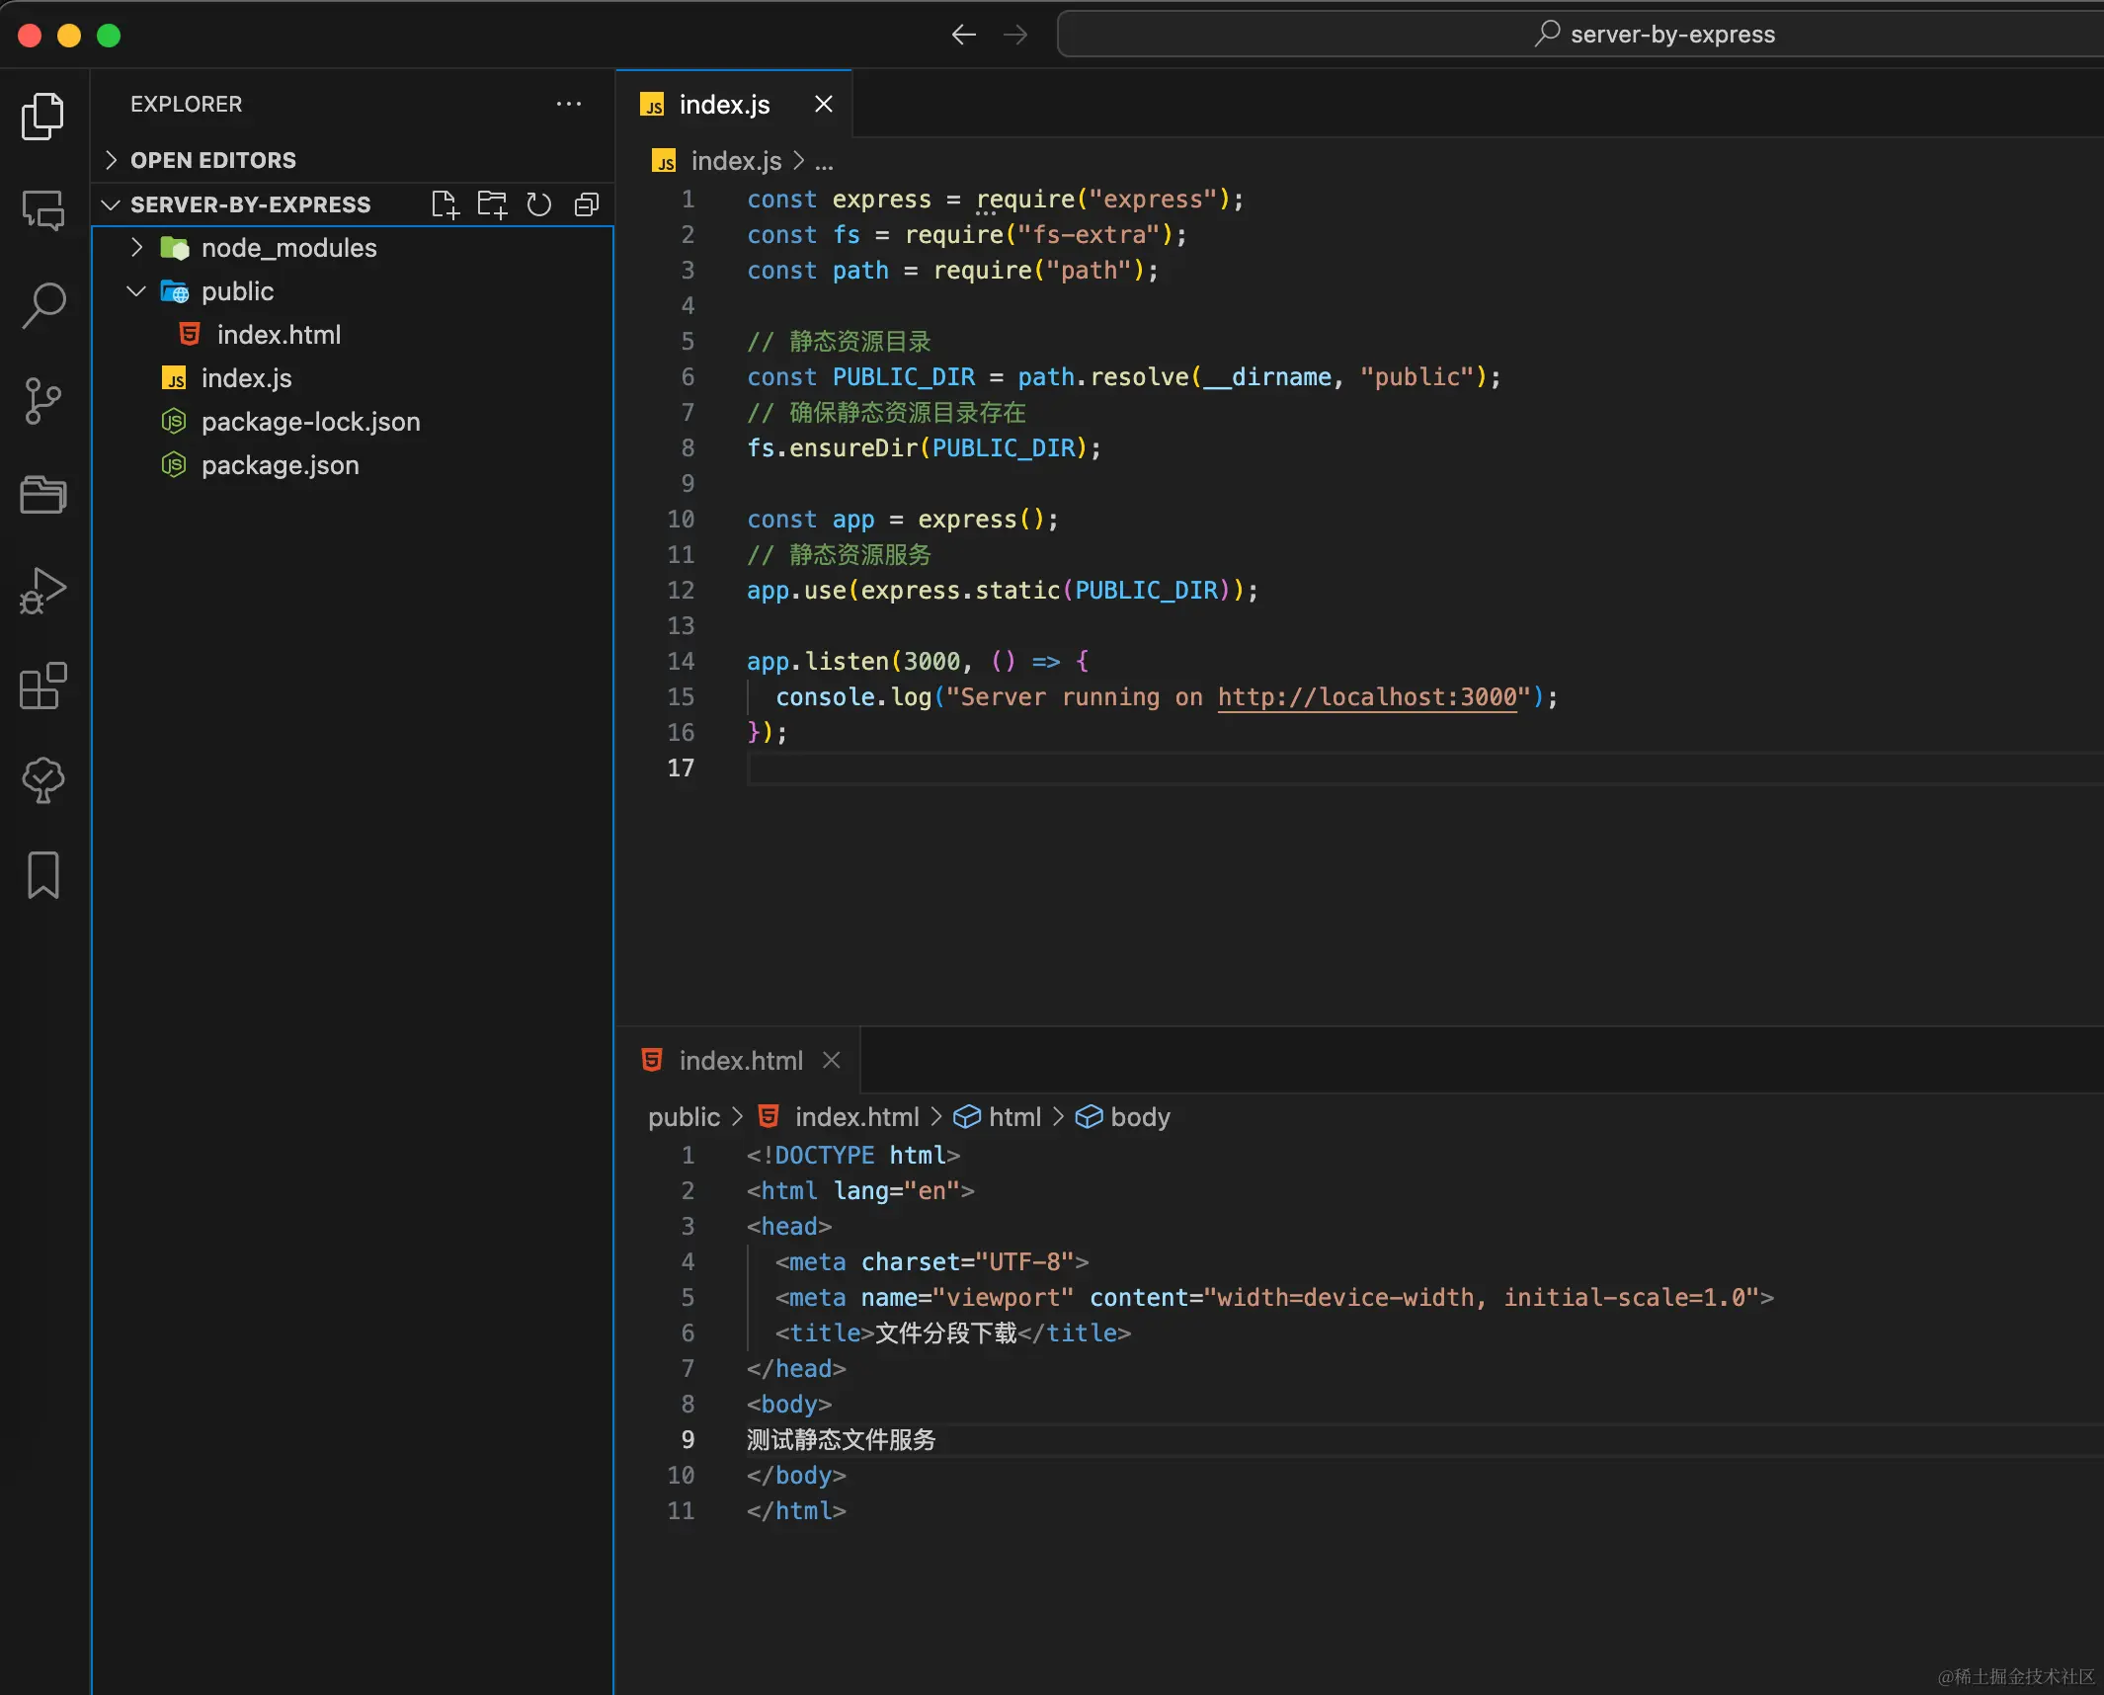
Task: Follow the http://localhost:3000 link in code
Action: (1367, 696)
